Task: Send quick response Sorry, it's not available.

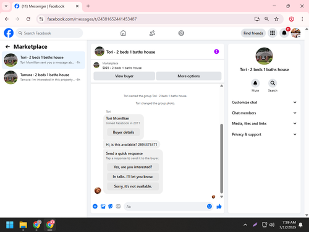Action: pyautogui.click(x=133, y=186)
